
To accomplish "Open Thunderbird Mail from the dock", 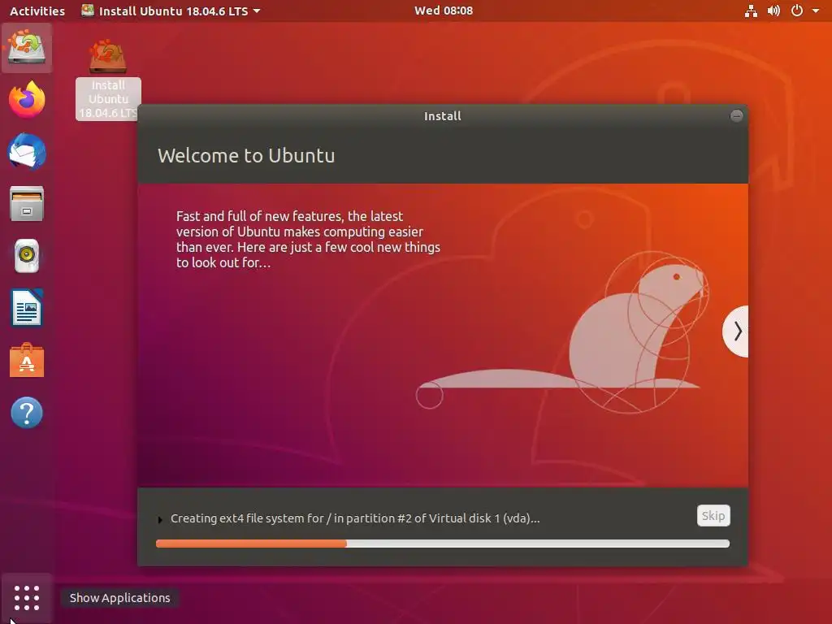I will [x=27, y=152].
